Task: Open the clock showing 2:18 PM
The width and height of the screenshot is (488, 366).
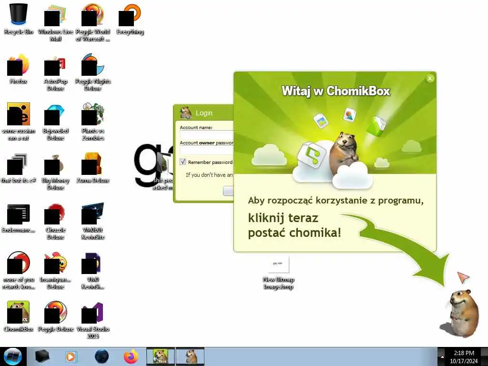Action: click(464, 357)
